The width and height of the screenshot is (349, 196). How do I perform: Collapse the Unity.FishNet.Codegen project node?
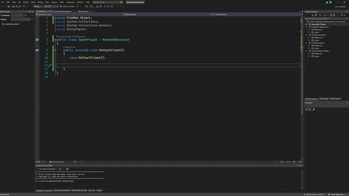tap(306, 51)
